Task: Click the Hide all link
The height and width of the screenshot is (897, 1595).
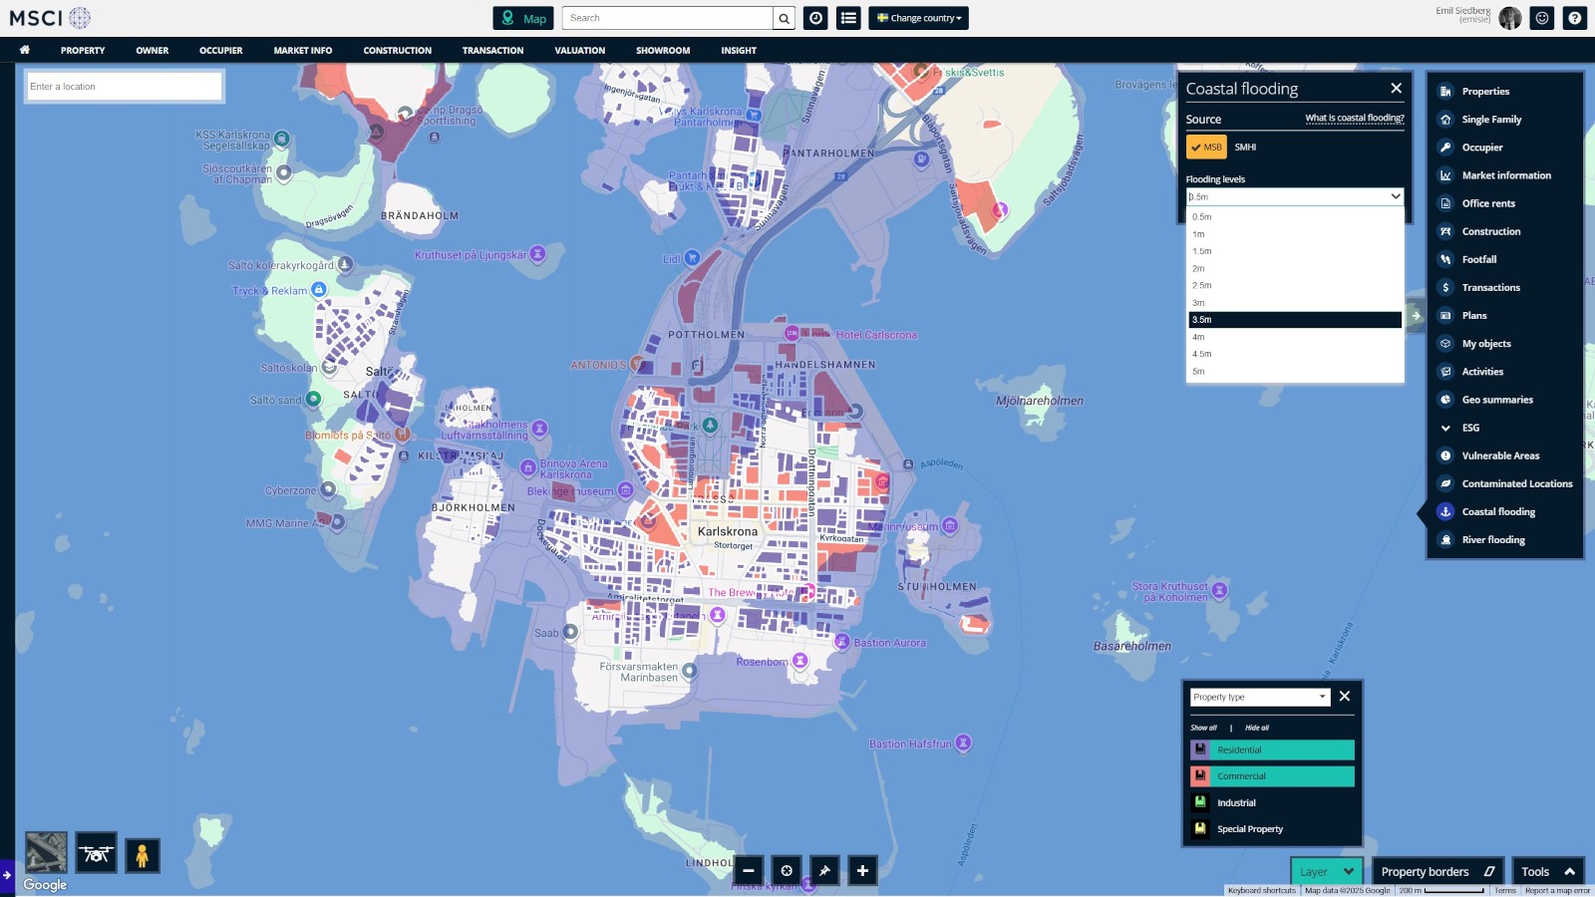Action: (1256, 728)
